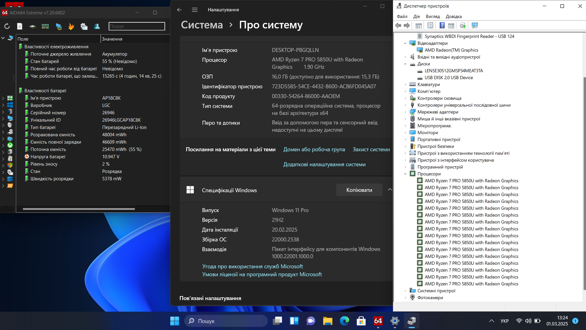The image size is (586, 330).
Task: Select USB DISK 2.0 USB Device
Action: pos(449,78)
